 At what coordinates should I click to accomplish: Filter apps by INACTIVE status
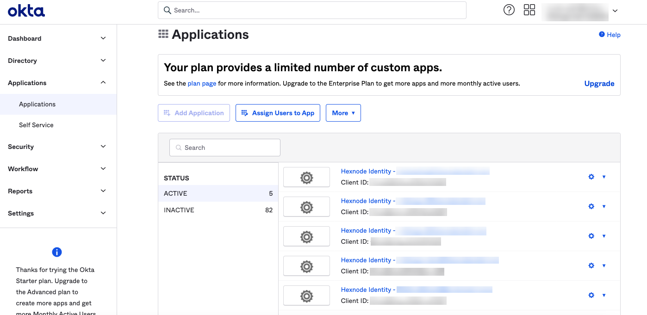[x=218, y=210]
